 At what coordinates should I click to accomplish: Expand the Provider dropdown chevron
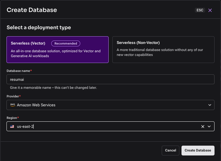209,105
